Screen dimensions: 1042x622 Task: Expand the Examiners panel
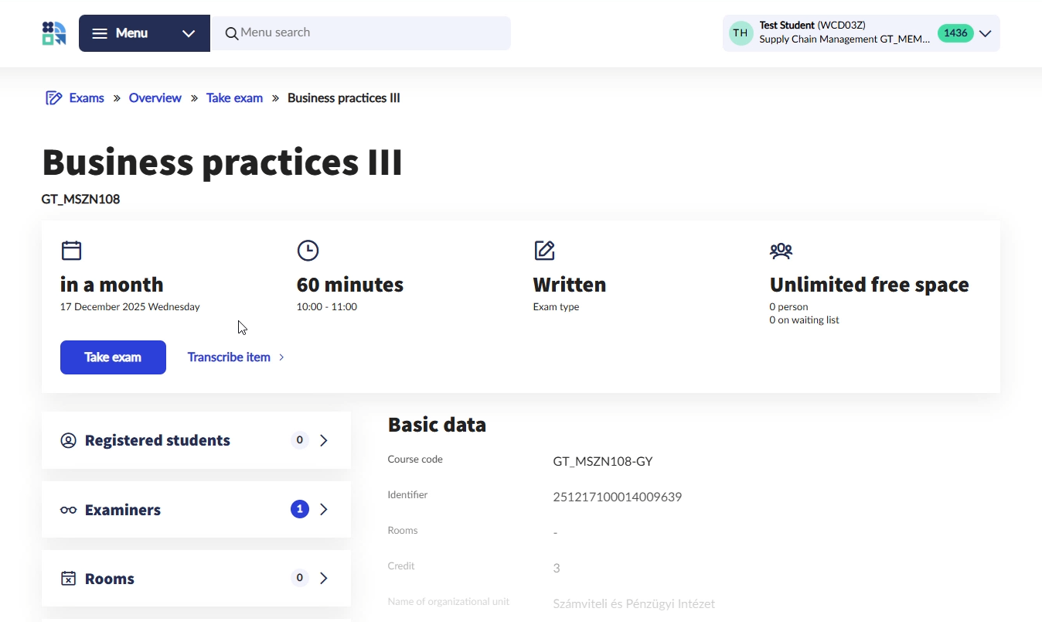click(x=196, y=510)
